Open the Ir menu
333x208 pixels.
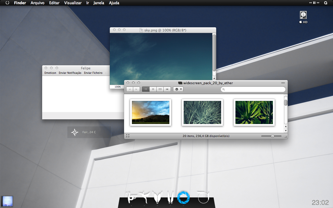coord(88,3)
